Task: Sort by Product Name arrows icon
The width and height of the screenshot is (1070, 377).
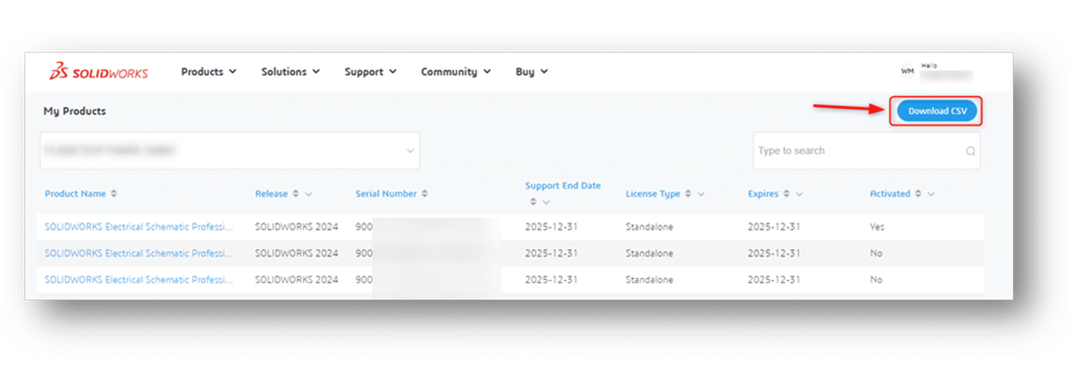Action: point(114,193)
